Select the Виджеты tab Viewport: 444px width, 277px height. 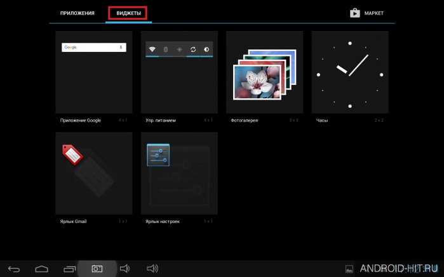(128, 13)
